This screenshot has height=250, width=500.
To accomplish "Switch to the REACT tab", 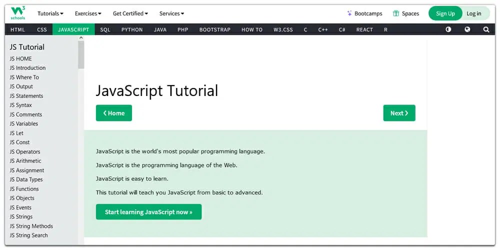I will pos(364,29).
